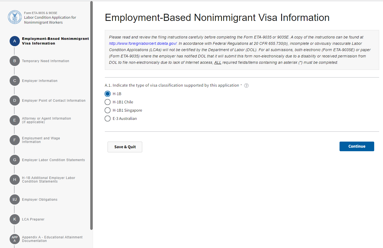Click the step I/J circle icon
The width and height of the screenshot is (383, 248).
(15, 200)
